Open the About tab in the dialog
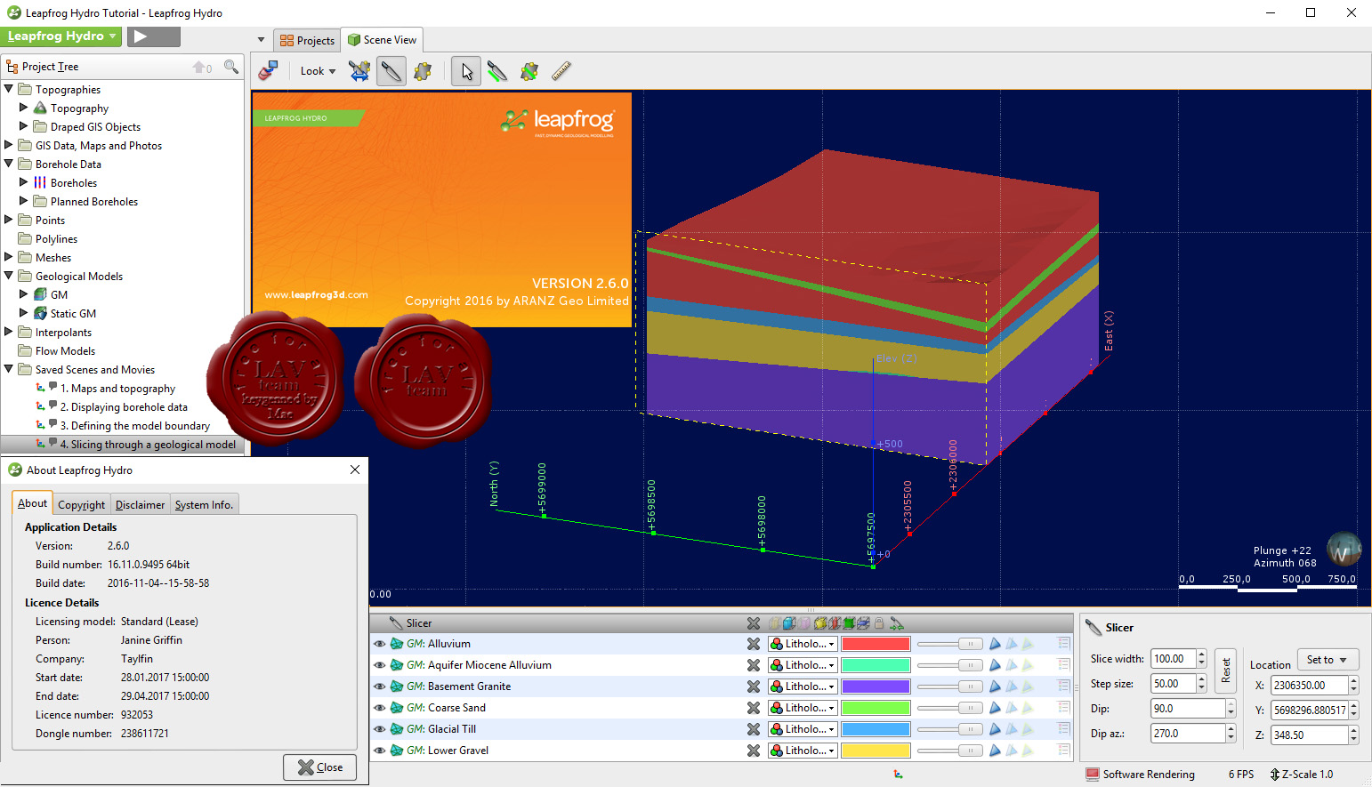The image size is (1372, 787). coord(32,503)
